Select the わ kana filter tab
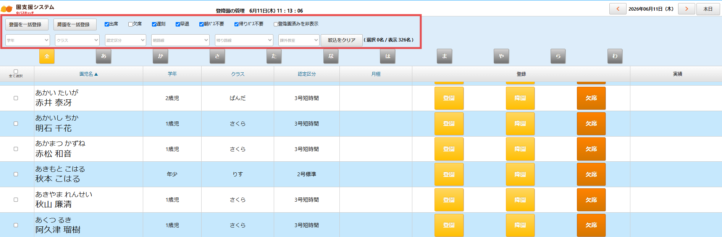This screenshot has width=722, height=237. [615, 56]
